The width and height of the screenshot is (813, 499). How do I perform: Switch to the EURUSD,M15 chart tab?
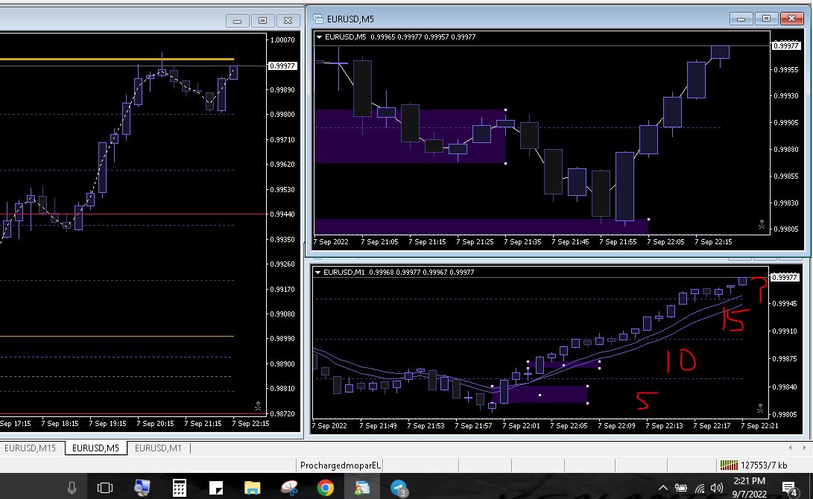point(31,448)
